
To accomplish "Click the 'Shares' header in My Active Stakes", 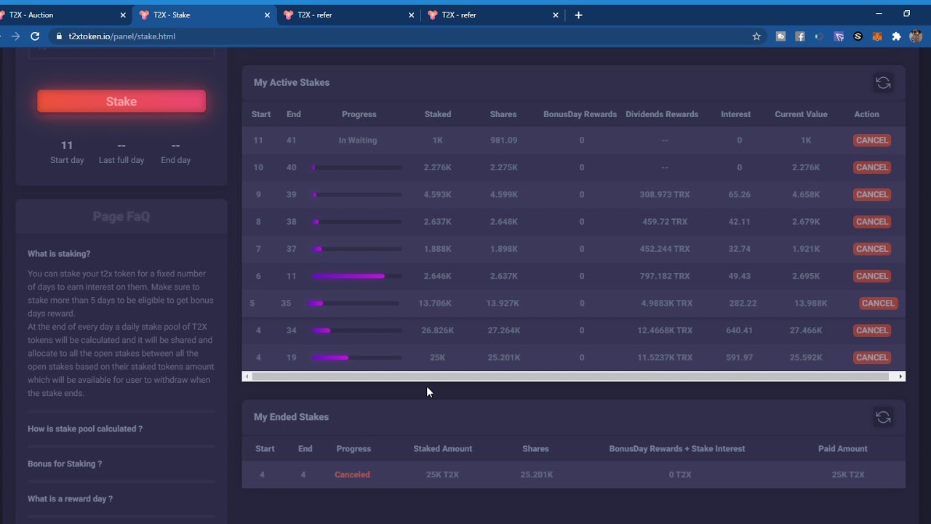I will (x=503, y=114).
